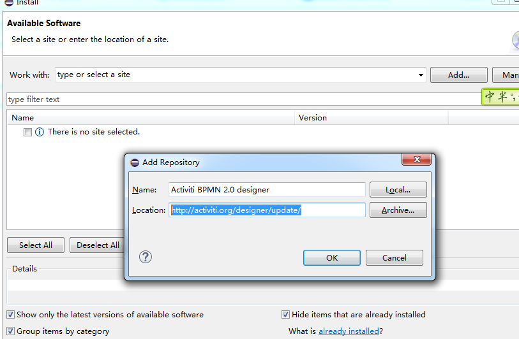Click the Deselect All button
Viewport: 519px width, 339px height.
point(97,245)
